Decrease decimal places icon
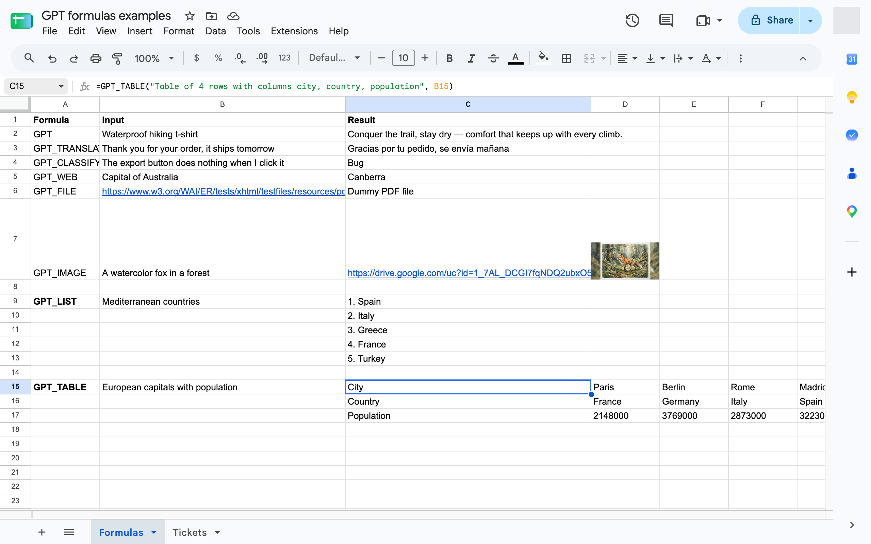Viewport: 871px width, 544px height. 240,58
